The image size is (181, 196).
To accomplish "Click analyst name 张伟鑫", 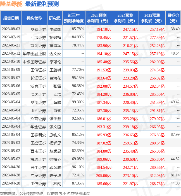I will pos(55,119).
